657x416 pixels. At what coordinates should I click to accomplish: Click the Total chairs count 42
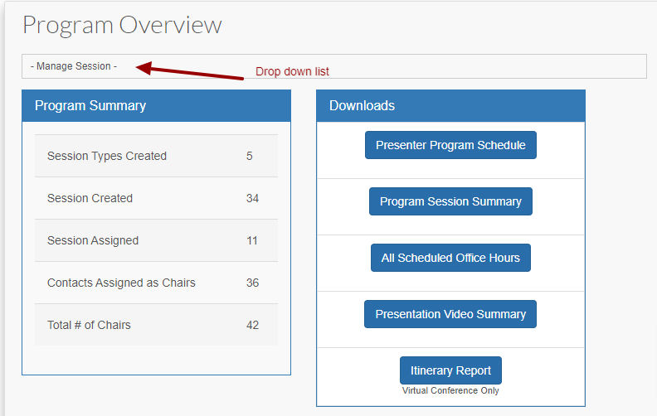252,325
